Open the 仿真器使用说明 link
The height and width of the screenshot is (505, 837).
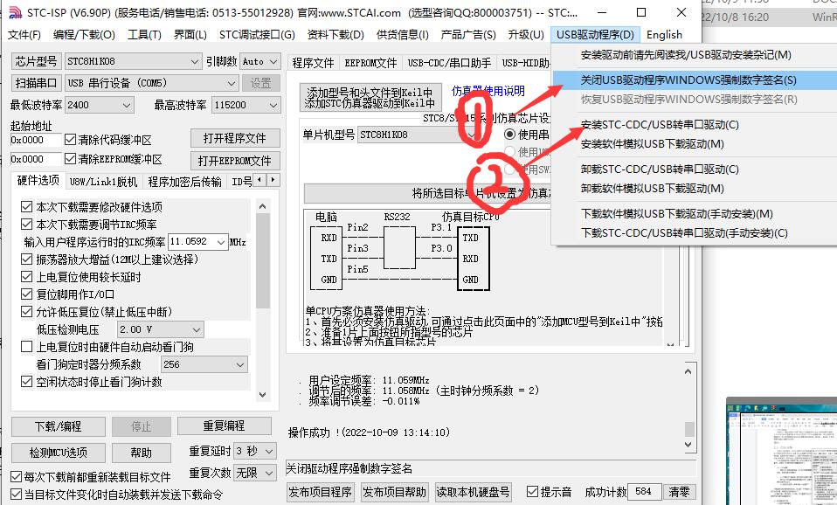[x=488, y=91]
